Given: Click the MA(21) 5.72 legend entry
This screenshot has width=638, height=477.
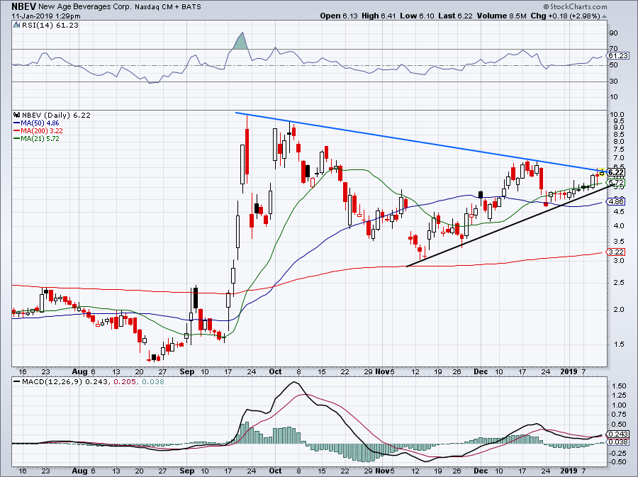Looking at the screenshot, I should 36,139.
